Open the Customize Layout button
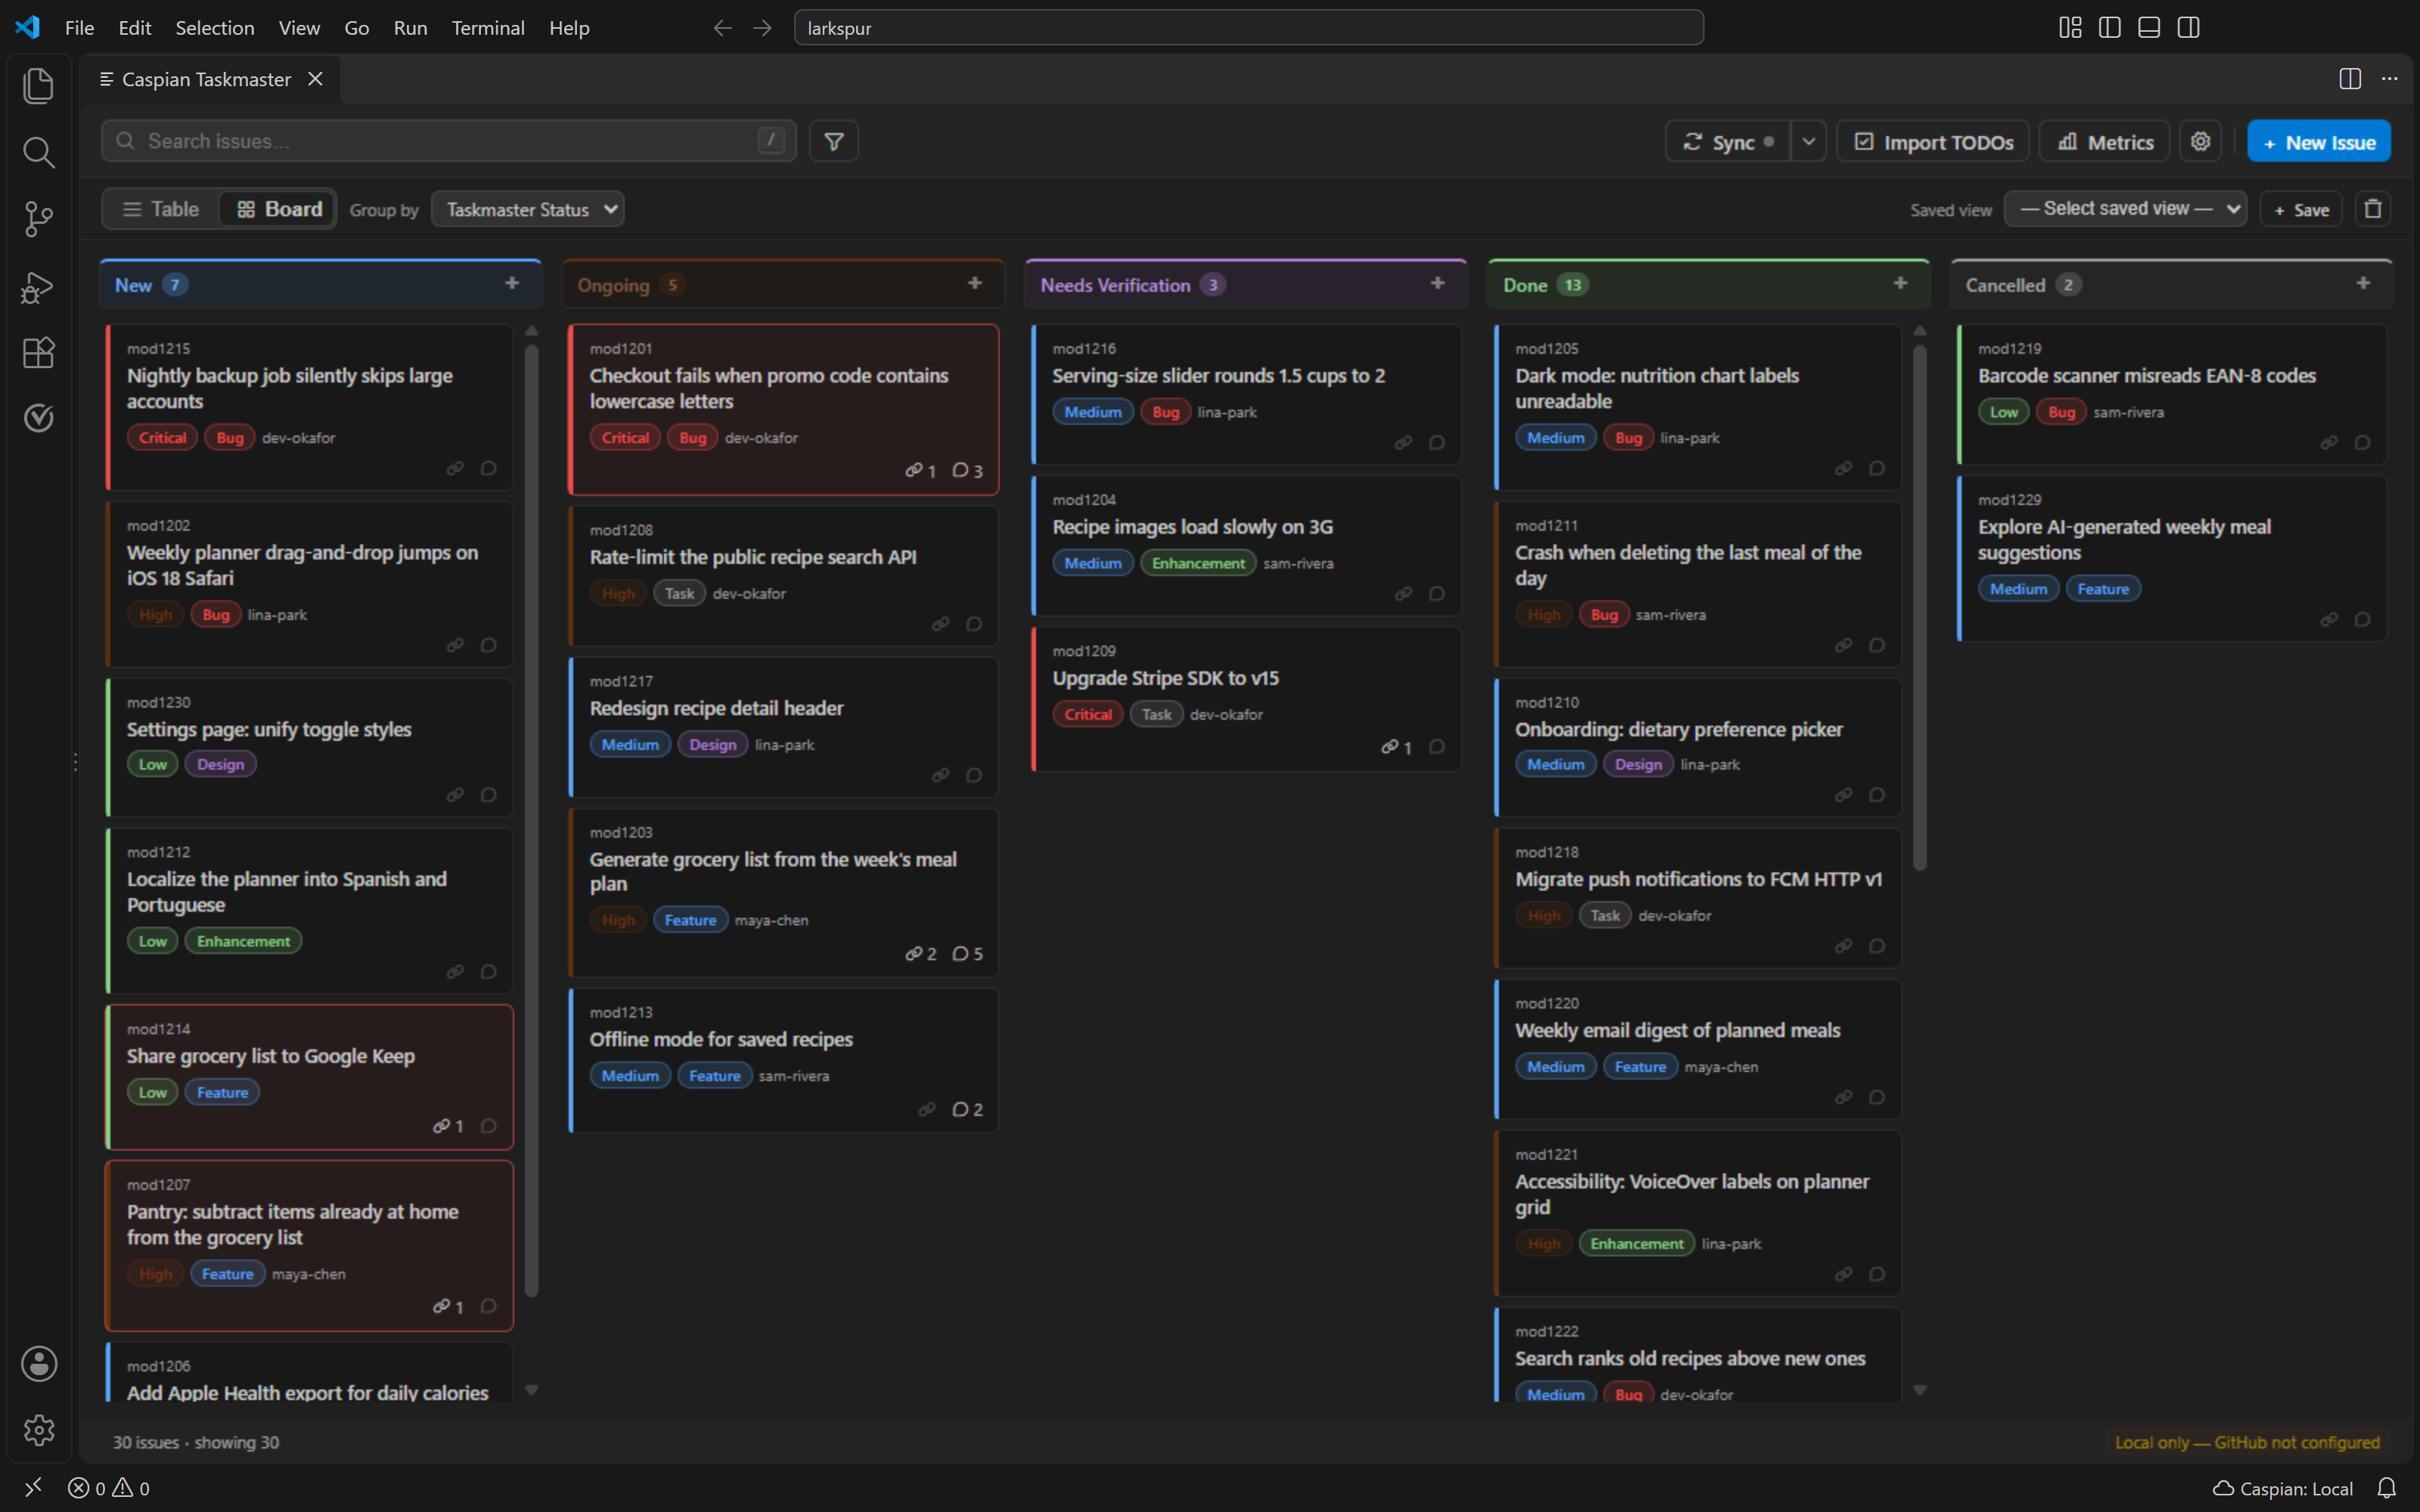 coord(2070,28)
